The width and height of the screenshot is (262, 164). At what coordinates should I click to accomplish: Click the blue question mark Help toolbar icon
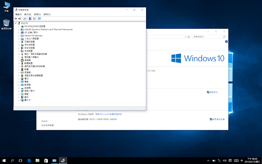coord(30,18)
